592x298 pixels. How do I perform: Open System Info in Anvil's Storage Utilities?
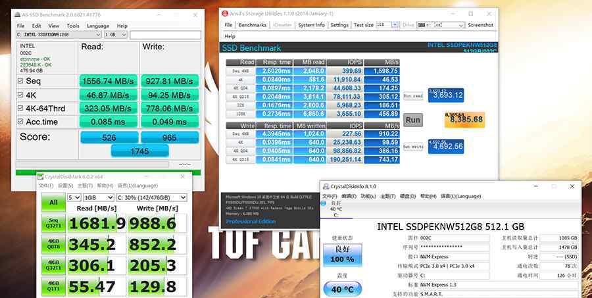312,25
